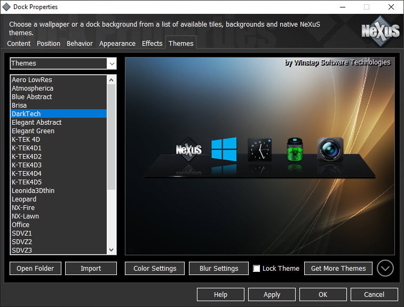Click the green biohazard jar icon in preview

click(295, 150)
